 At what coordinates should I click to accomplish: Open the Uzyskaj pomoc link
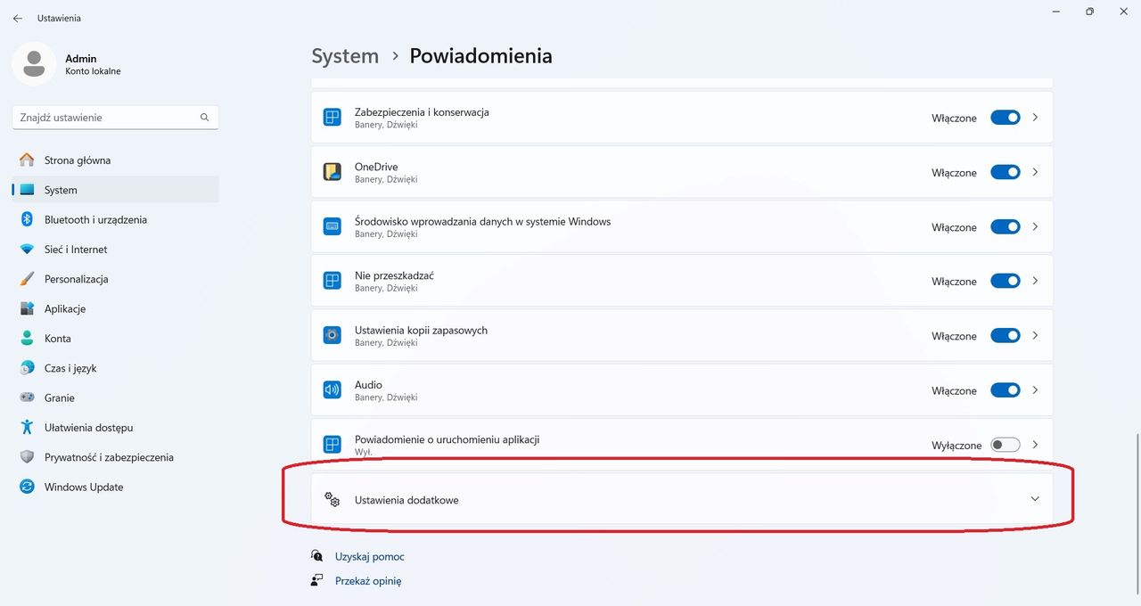(x=369, y=557)
